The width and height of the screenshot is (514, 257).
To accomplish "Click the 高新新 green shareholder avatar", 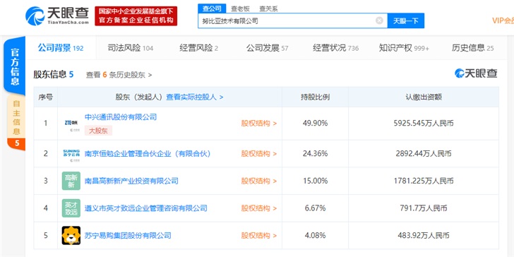I will 71,181.
